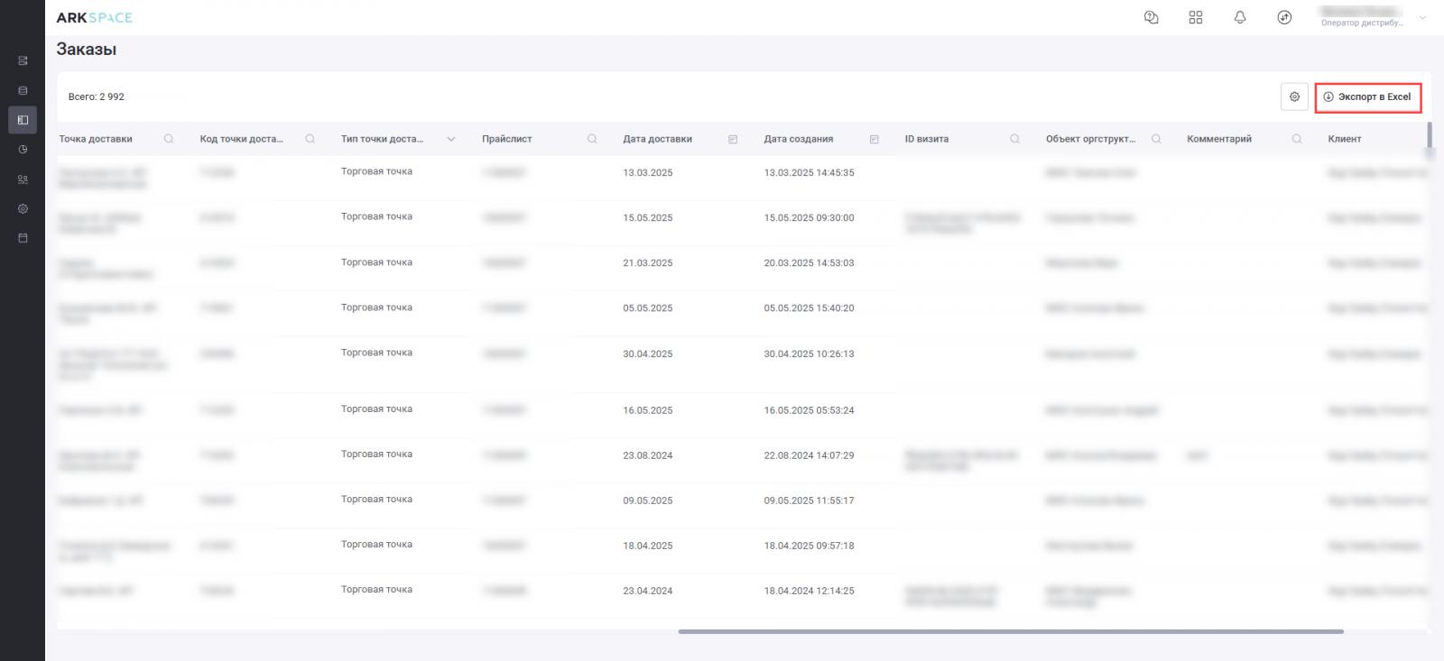The height and width of the screenshot is (661, 1444).
Task: Click the horizontal scrollbar under the table
Action: click(1011, 631)
